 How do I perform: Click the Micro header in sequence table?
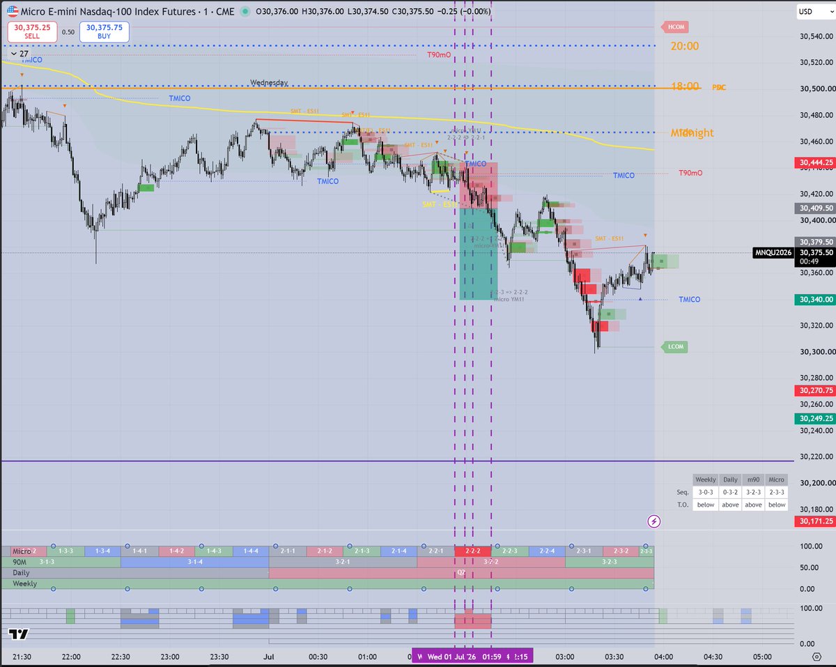777,480
